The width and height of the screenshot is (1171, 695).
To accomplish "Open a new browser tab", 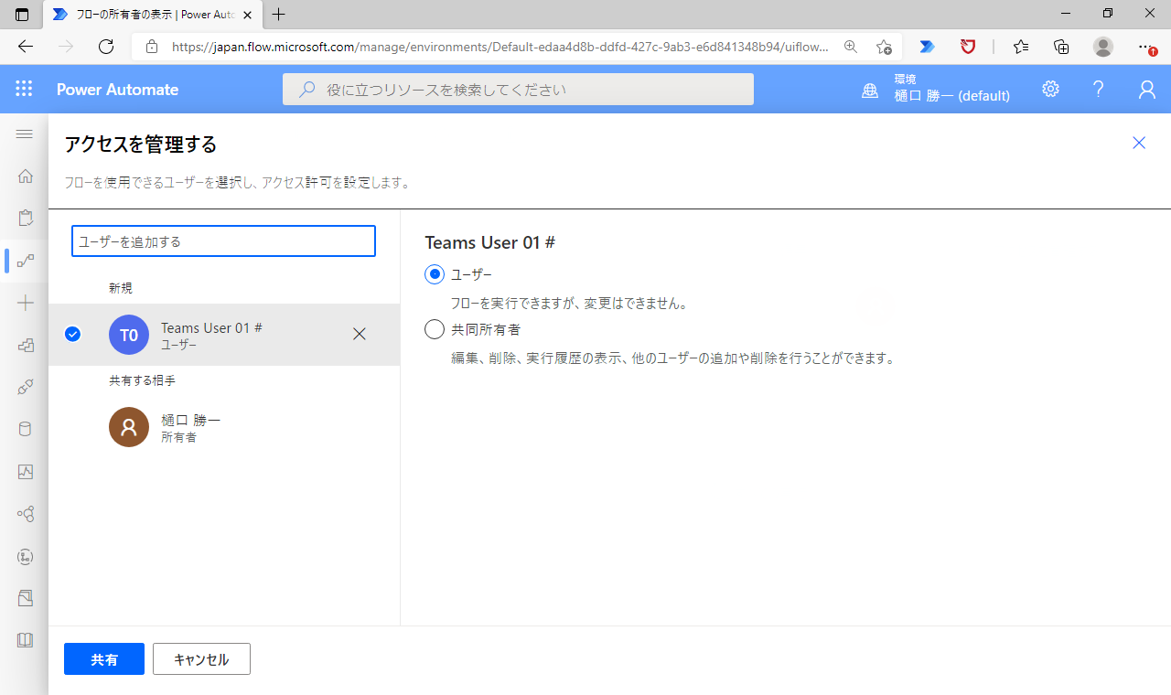I will click(279, 15).
